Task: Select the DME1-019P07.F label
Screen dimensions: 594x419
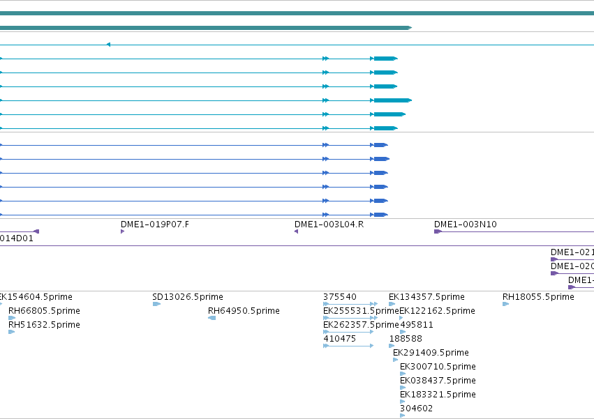Action: (x=154, y=224)
